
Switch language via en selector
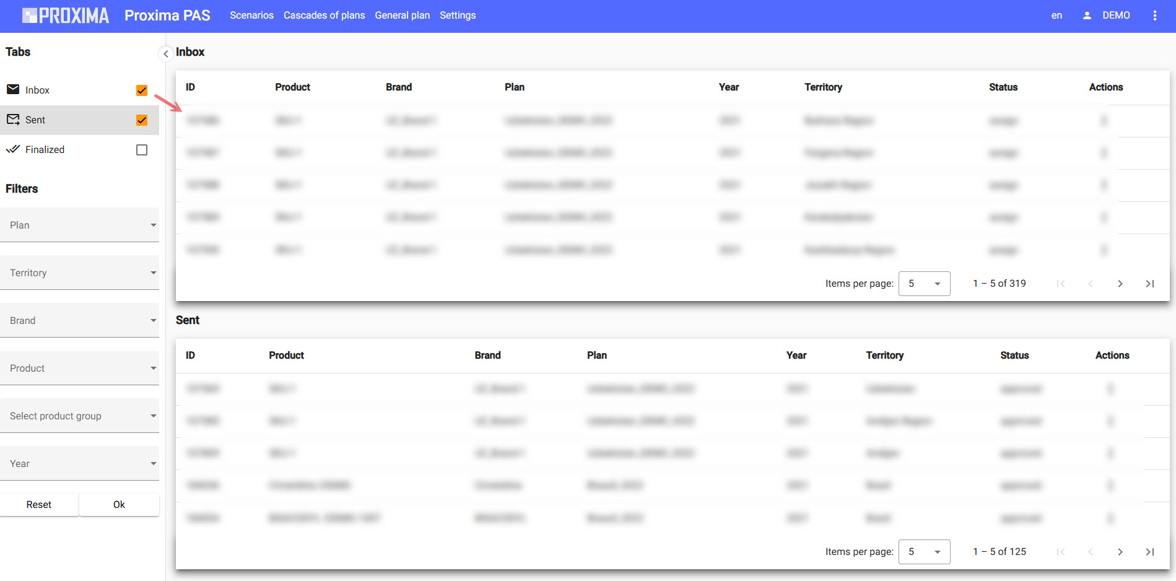click(1056, 15)
